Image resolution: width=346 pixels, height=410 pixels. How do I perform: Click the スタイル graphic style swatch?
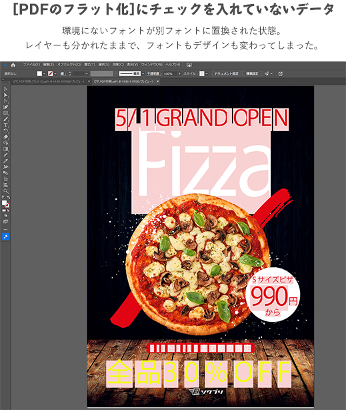(x=202, y=73)
